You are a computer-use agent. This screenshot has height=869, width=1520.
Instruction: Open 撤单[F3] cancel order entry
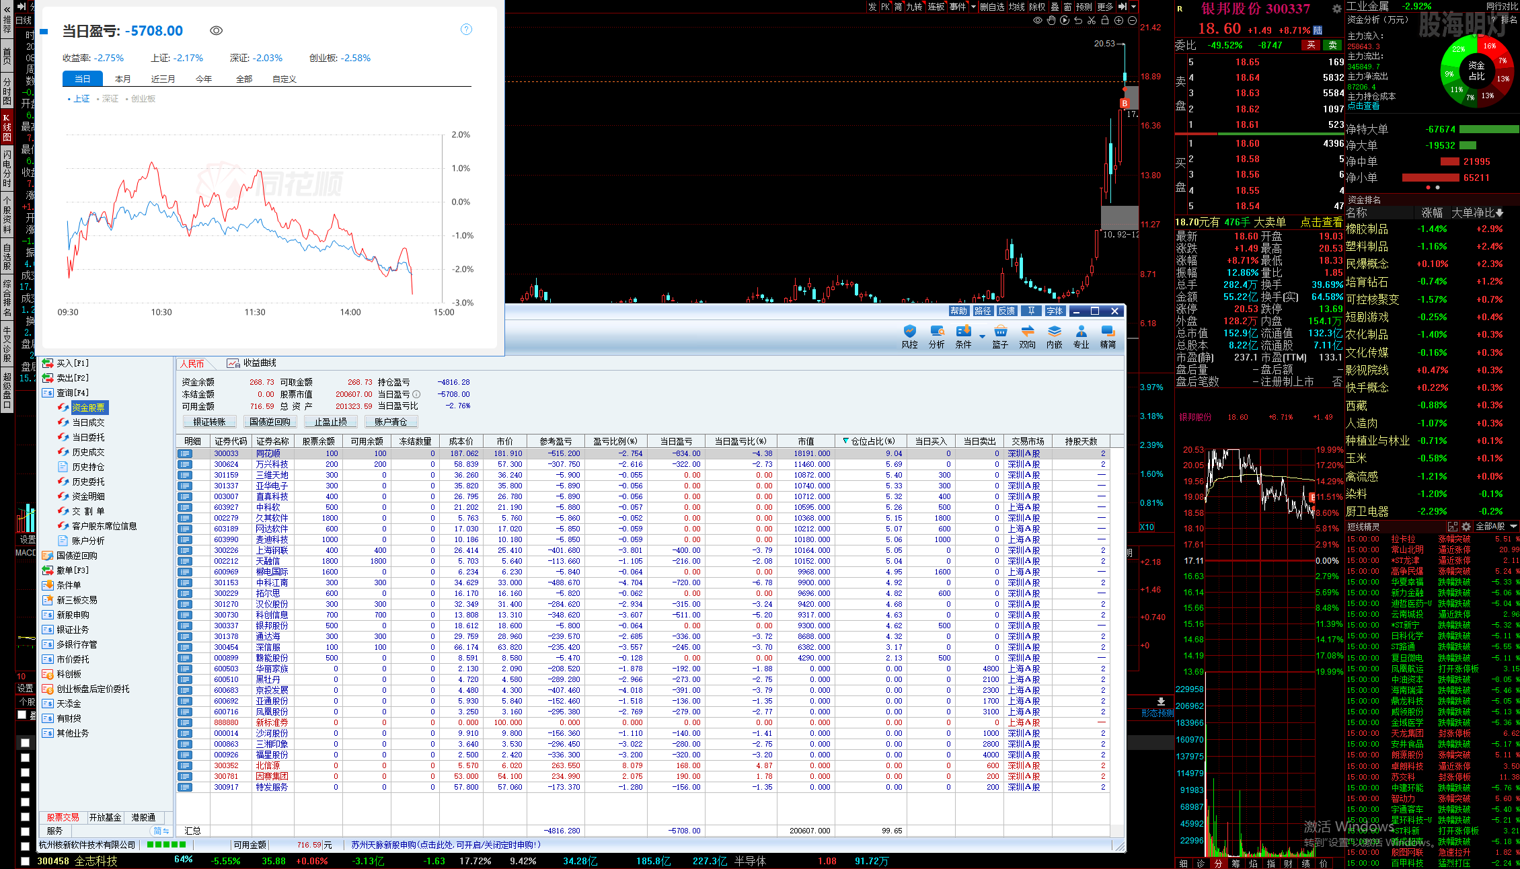coord(65,570)
